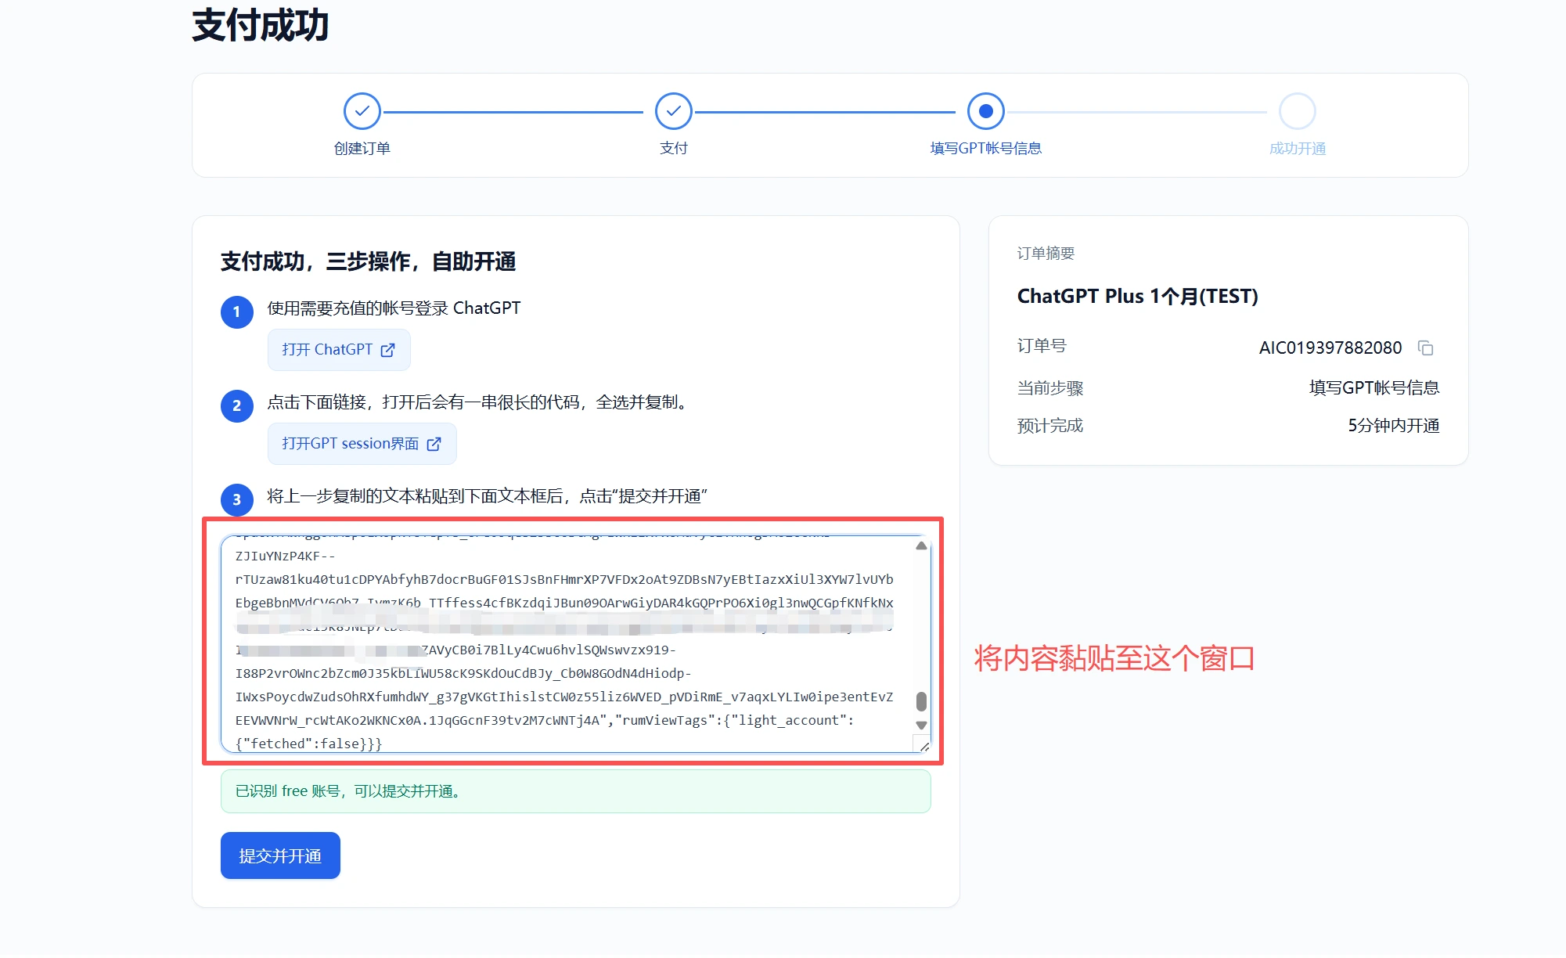
Task: Click the 当前步骤 label
Action: pos(1049,388)
